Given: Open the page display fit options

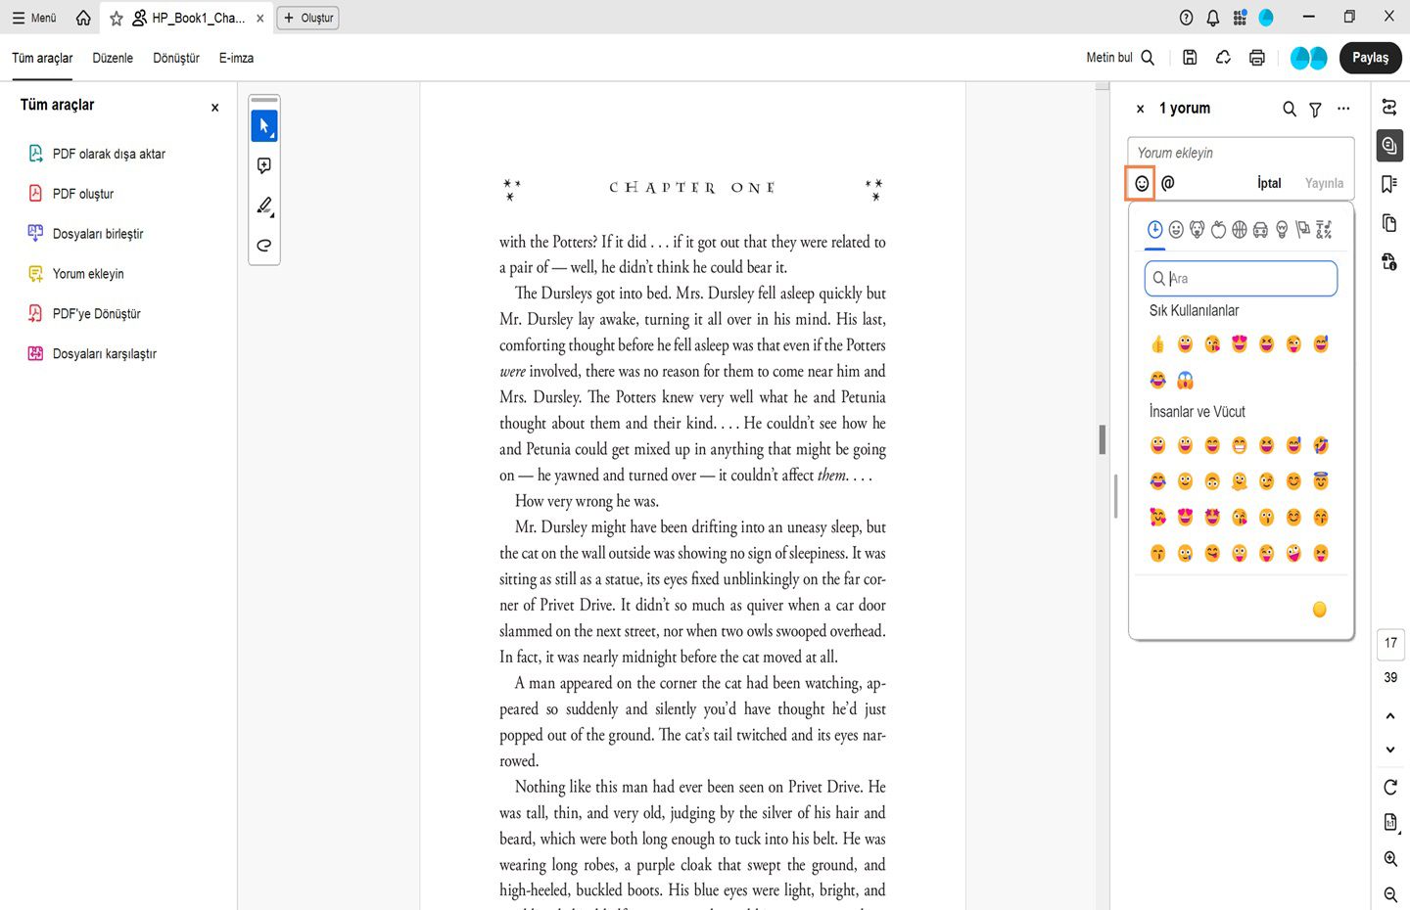Looking at the screenshot, I should 1390,823.
